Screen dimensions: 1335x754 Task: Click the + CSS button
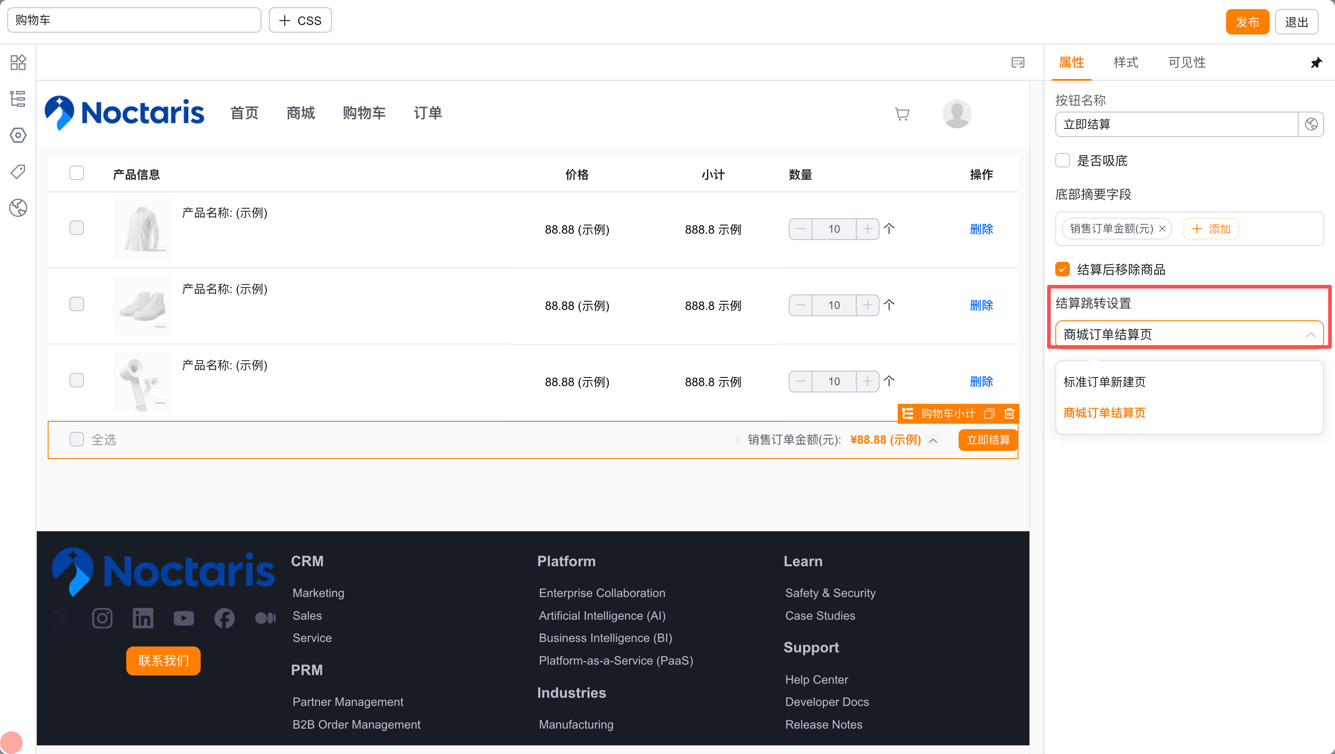(x=300, y=20)
